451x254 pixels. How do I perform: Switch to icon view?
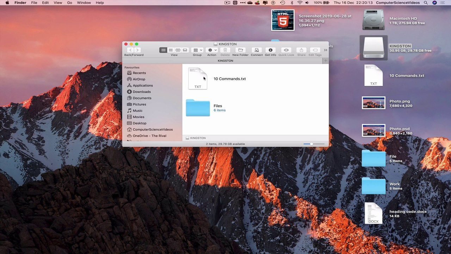[x=163, y=50]
